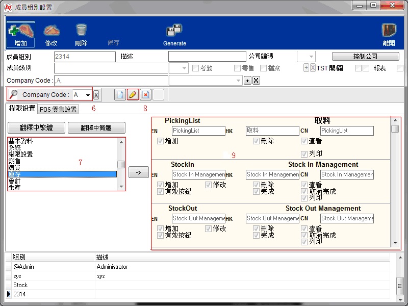Select 權限設置 in module list

(x=62, y=155)
